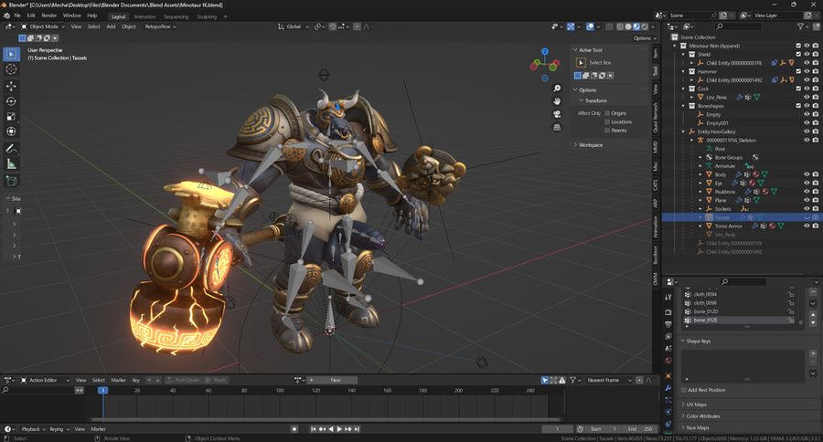Switch to the Sculpting workspace tab
The width and height of the screenshot is (823, 442).
207,16
